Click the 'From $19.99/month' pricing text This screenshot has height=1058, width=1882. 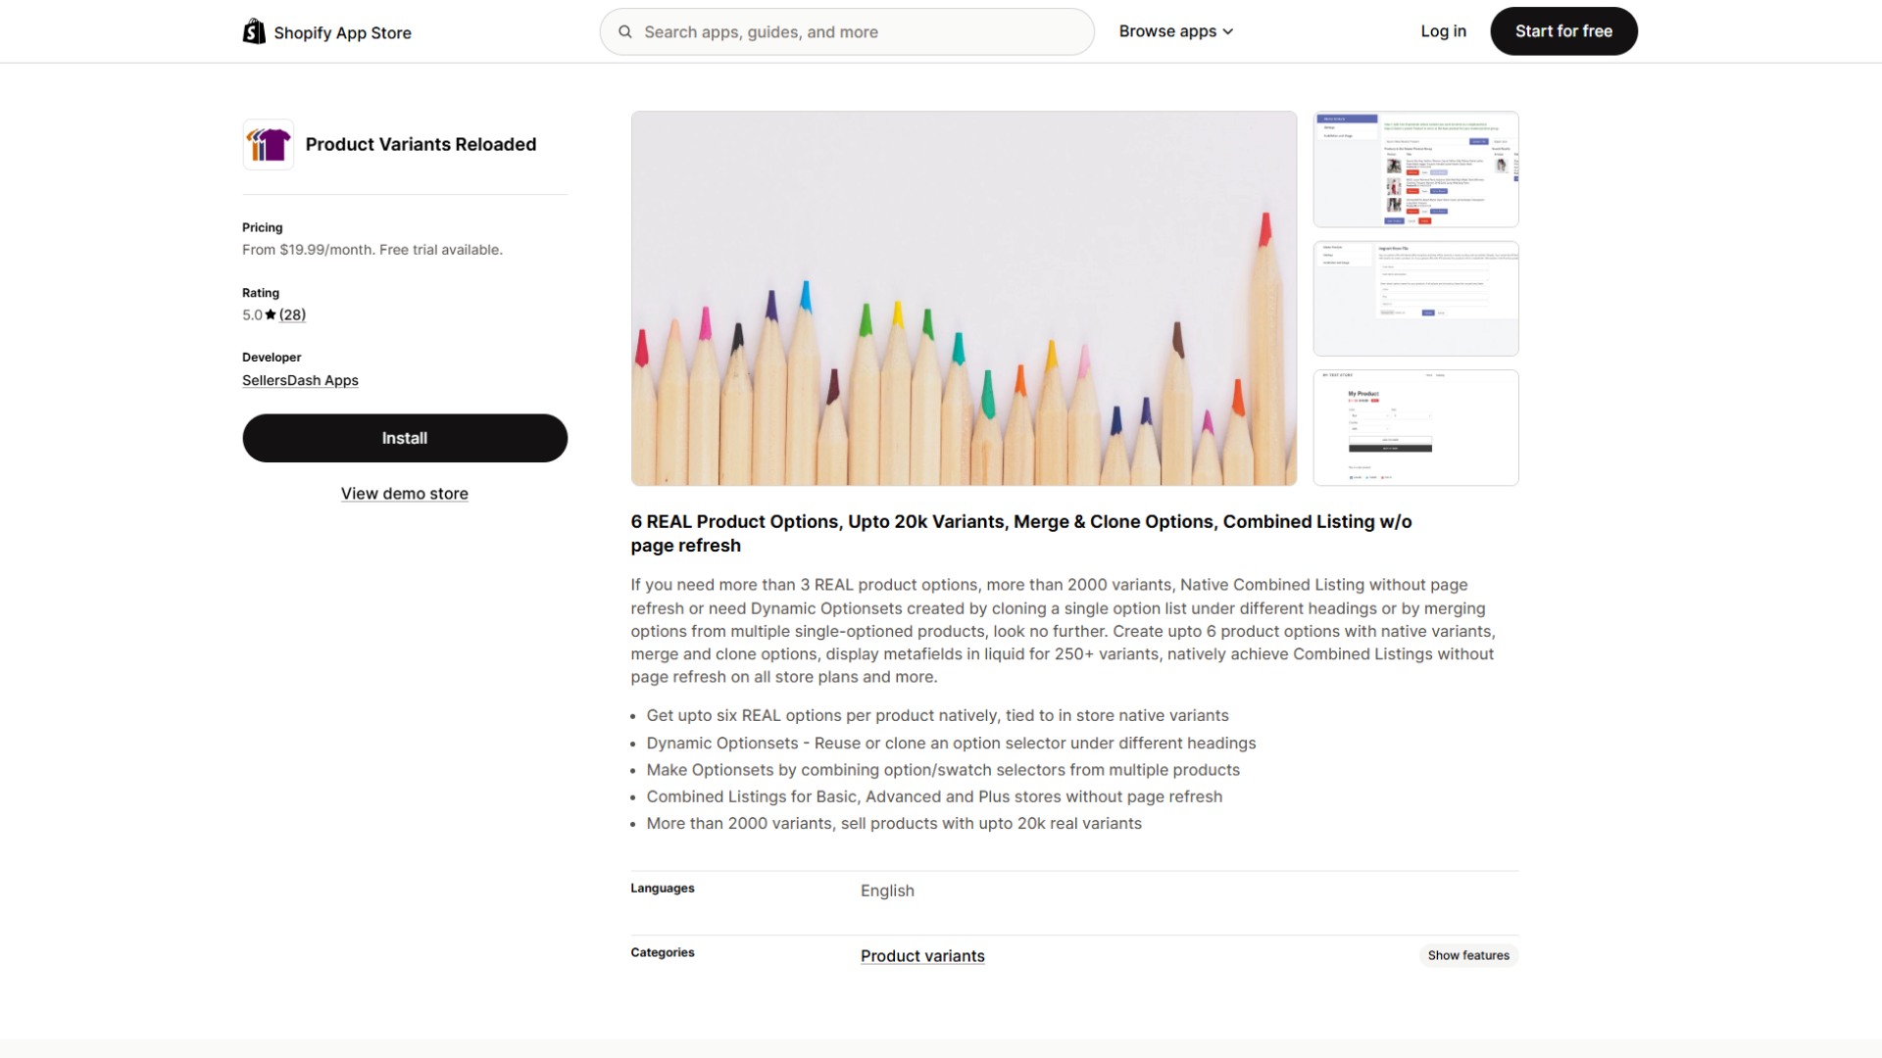click(372, 250)
